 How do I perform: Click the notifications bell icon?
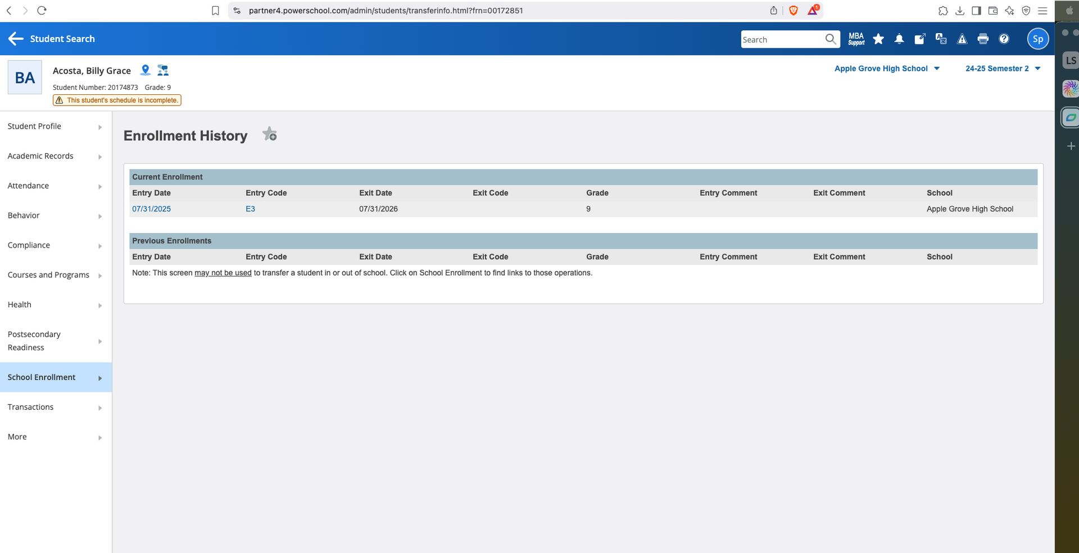tap(899, 39)
